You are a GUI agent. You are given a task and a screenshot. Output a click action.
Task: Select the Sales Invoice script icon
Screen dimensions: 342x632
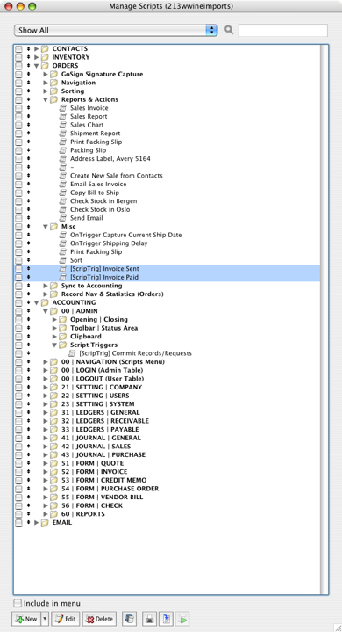[62, 108]
